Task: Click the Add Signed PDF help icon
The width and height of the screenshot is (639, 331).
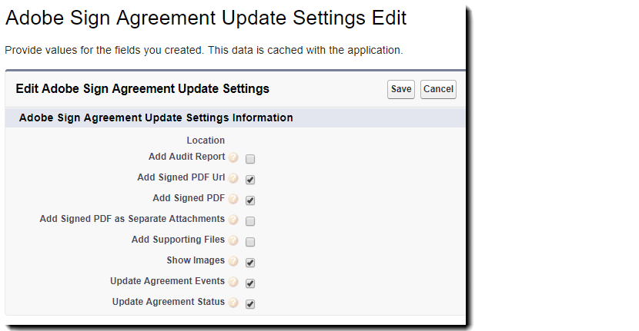Action: coord(233,199)
